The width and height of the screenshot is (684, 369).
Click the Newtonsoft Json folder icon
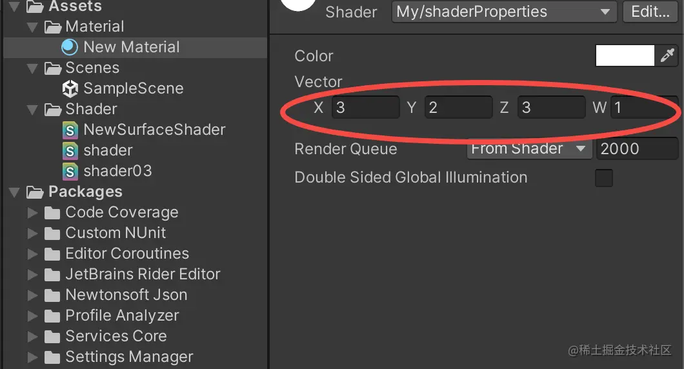tap(52, 295)
